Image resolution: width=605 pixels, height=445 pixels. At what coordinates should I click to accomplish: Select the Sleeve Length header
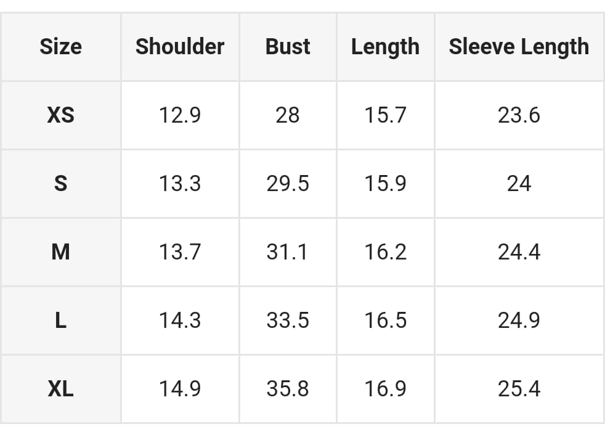pos(519,47)
